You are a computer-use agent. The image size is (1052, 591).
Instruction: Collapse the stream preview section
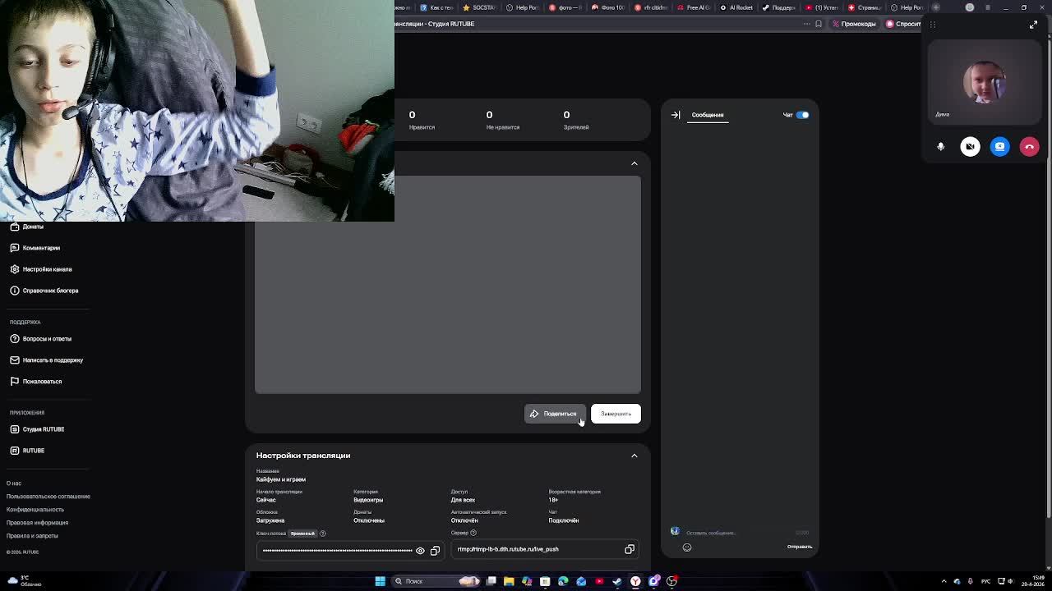[x=634, y=163]
